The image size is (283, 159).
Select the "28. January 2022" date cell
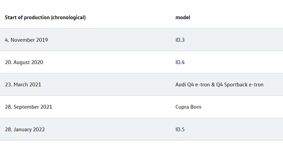(x=25, y=129)
